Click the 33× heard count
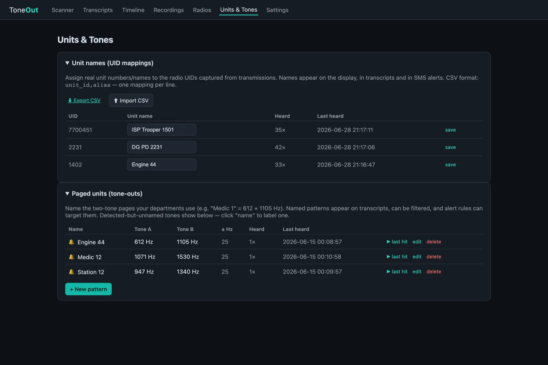 [280, 165]
